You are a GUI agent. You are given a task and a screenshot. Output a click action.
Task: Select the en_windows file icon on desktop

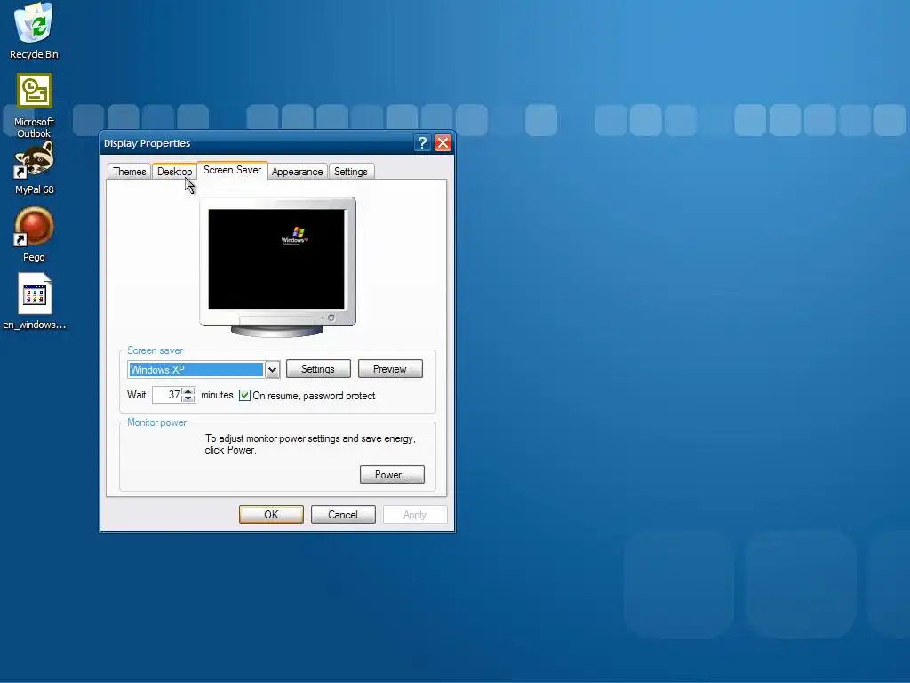[35, 301]
